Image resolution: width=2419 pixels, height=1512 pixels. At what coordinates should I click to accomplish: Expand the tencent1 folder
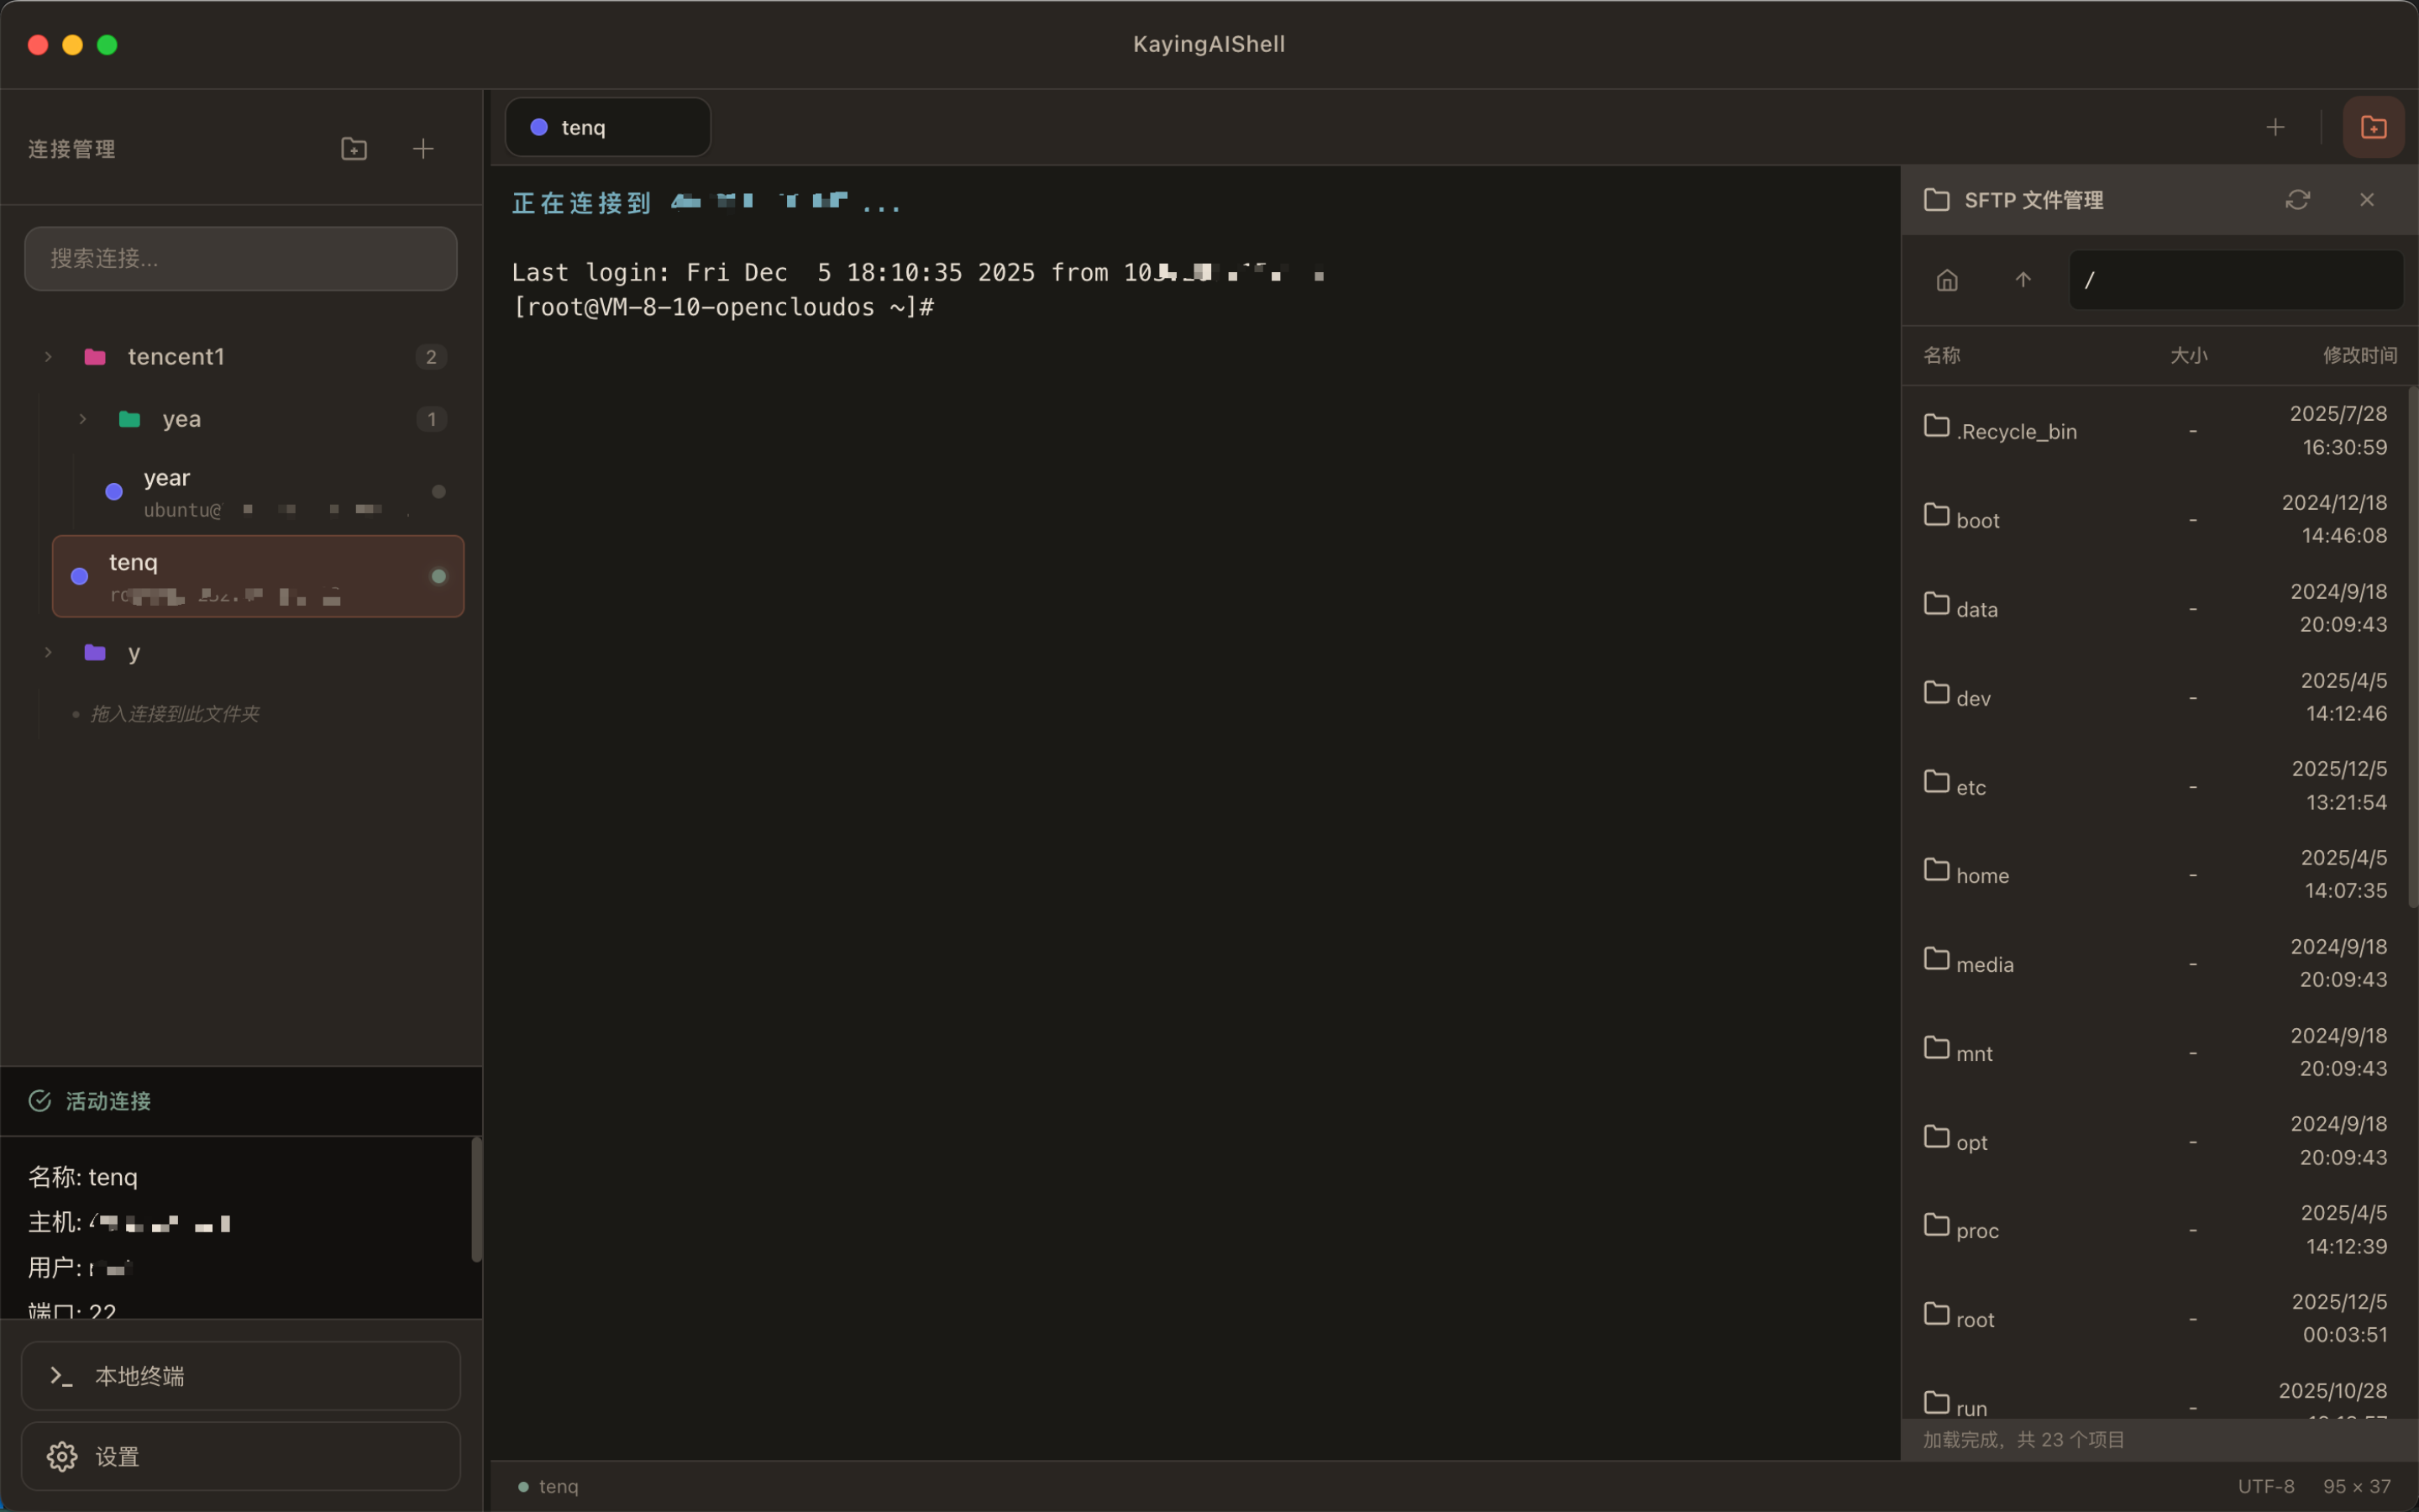pyautogui.click(x=48, y=357)
